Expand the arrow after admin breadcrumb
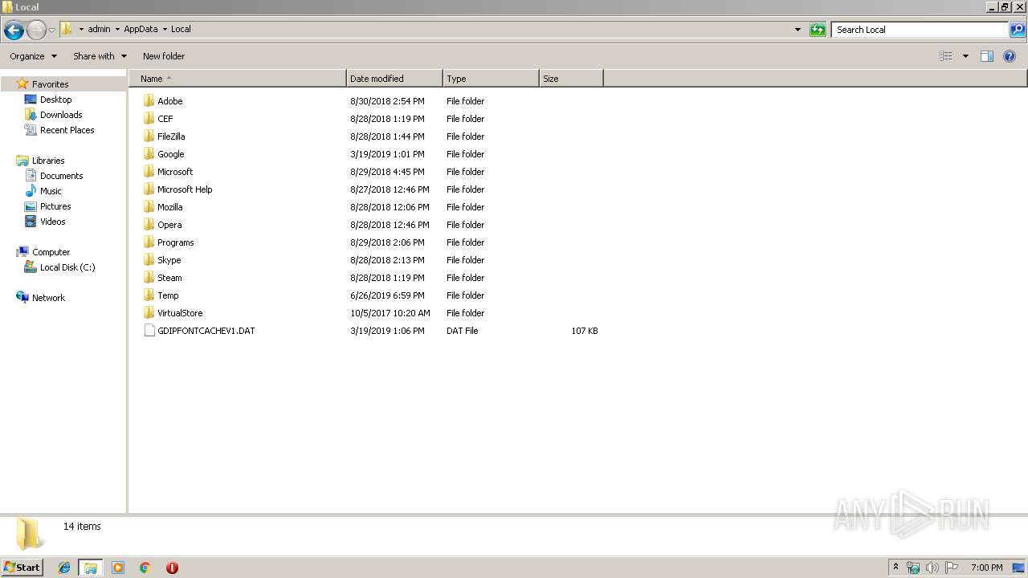The height and width of the screenshot is (578, 1028). tap(117, 29)
